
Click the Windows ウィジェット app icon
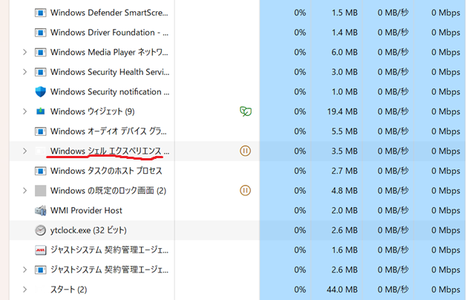point(40,111)
